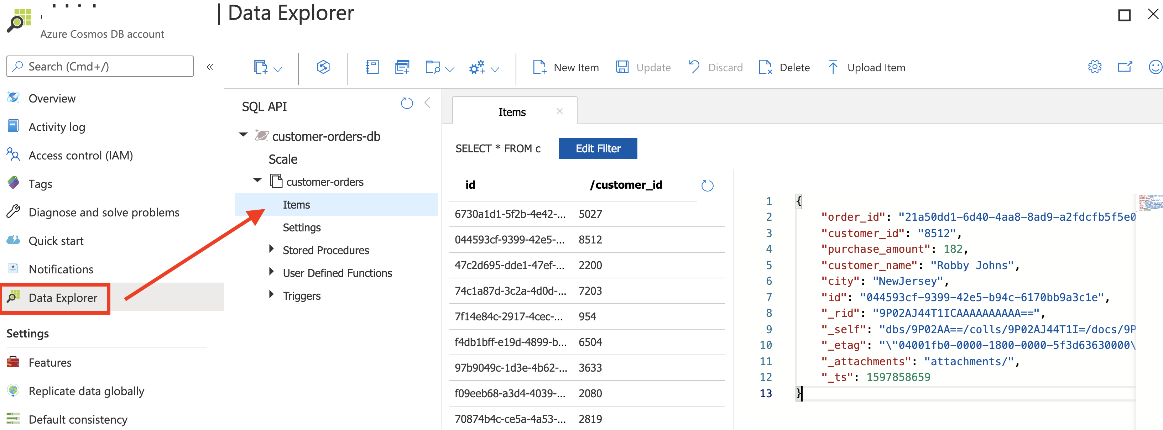The height and width of the screenshot is (430, 1163).
Task: Open in full screen external window icon
Action: click(1125, 67)
